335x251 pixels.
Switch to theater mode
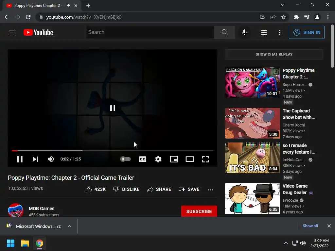click(x=190, y=159)
